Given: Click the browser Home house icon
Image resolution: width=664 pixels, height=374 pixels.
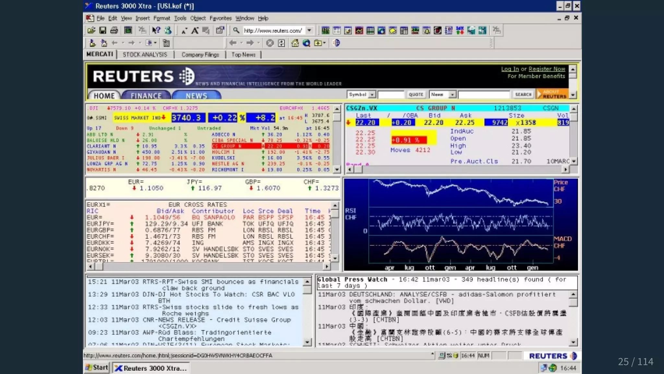Looking at the screenshot, I should 295,43.
